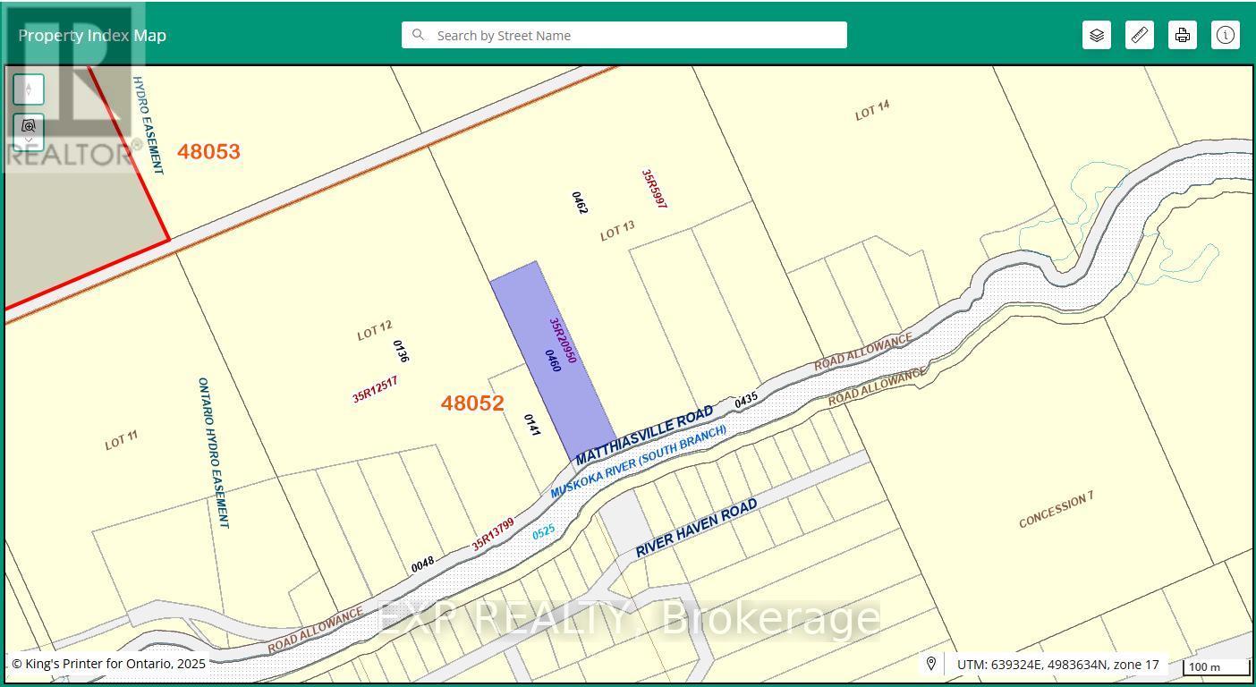Open the information panel
The image size is (1256, 687).
click(1225, 35)
